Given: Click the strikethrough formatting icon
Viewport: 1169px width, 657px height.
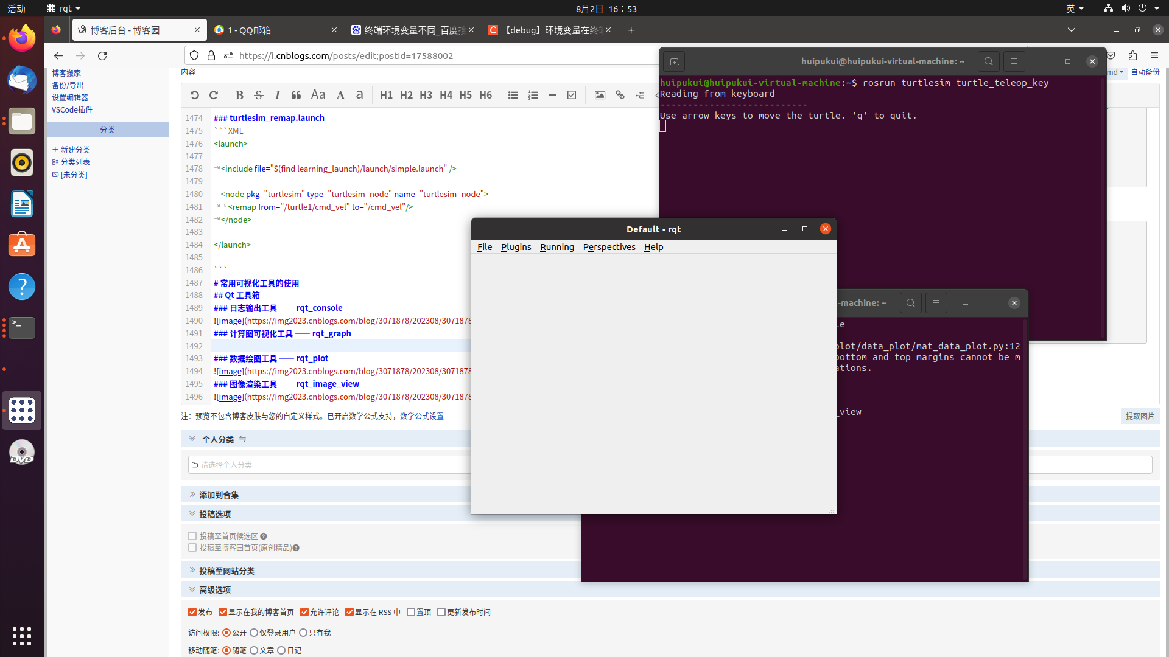Looking at the screenshot, I should (259, 95).
